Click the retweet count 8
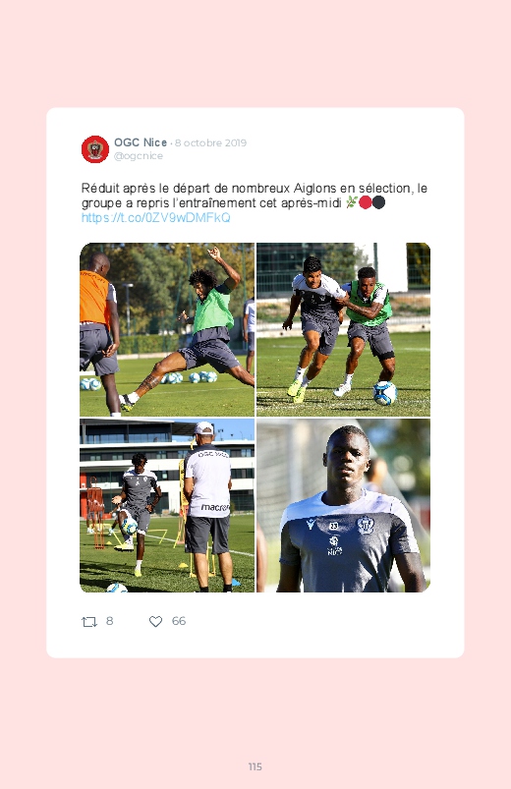The width and height of the screenshot is (511, 789). coord(109,621)
